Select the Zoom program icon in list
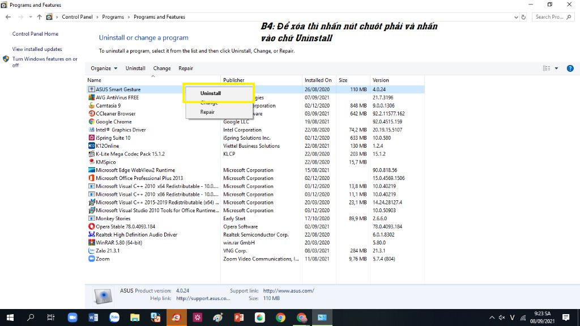This screenshot has height=326, width=580. point(91,259)
